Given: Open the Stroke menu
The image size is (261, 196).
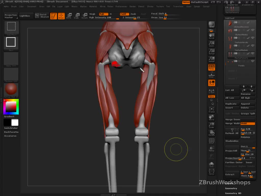Looking at the screenshot, I should pyautogui.click(x=150, y=6).
